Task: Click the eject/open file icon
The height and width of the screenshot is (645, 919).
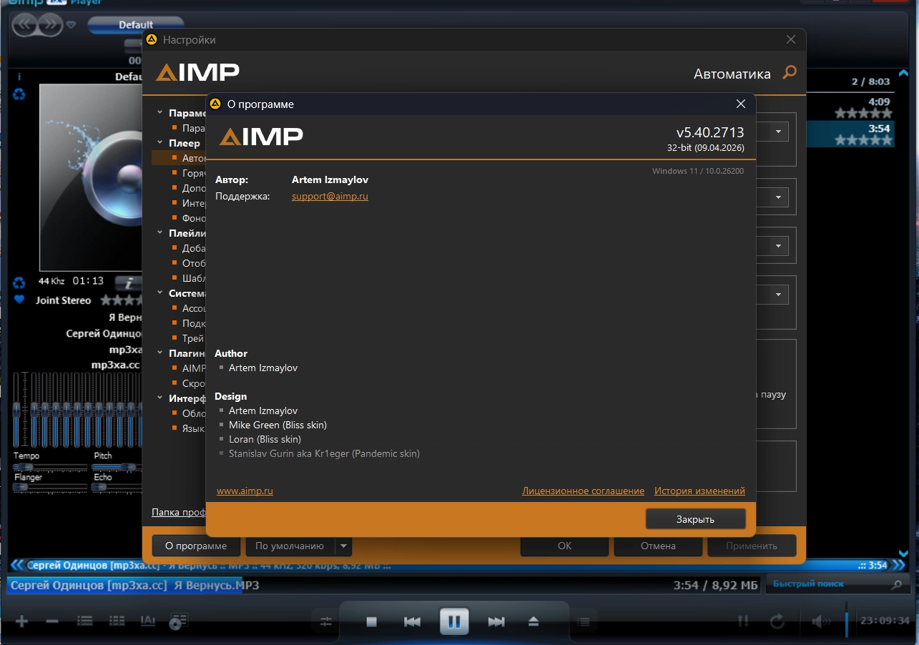Action: (533, 621)
